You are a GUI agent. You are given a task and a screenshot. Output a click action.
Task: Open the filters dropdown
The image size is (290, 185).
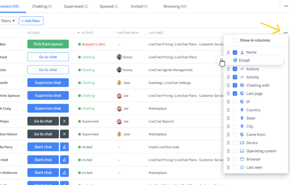pos(8,21)
